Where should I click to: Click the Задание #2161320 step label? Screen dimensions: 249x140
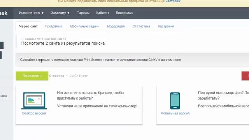click(44, 39)
